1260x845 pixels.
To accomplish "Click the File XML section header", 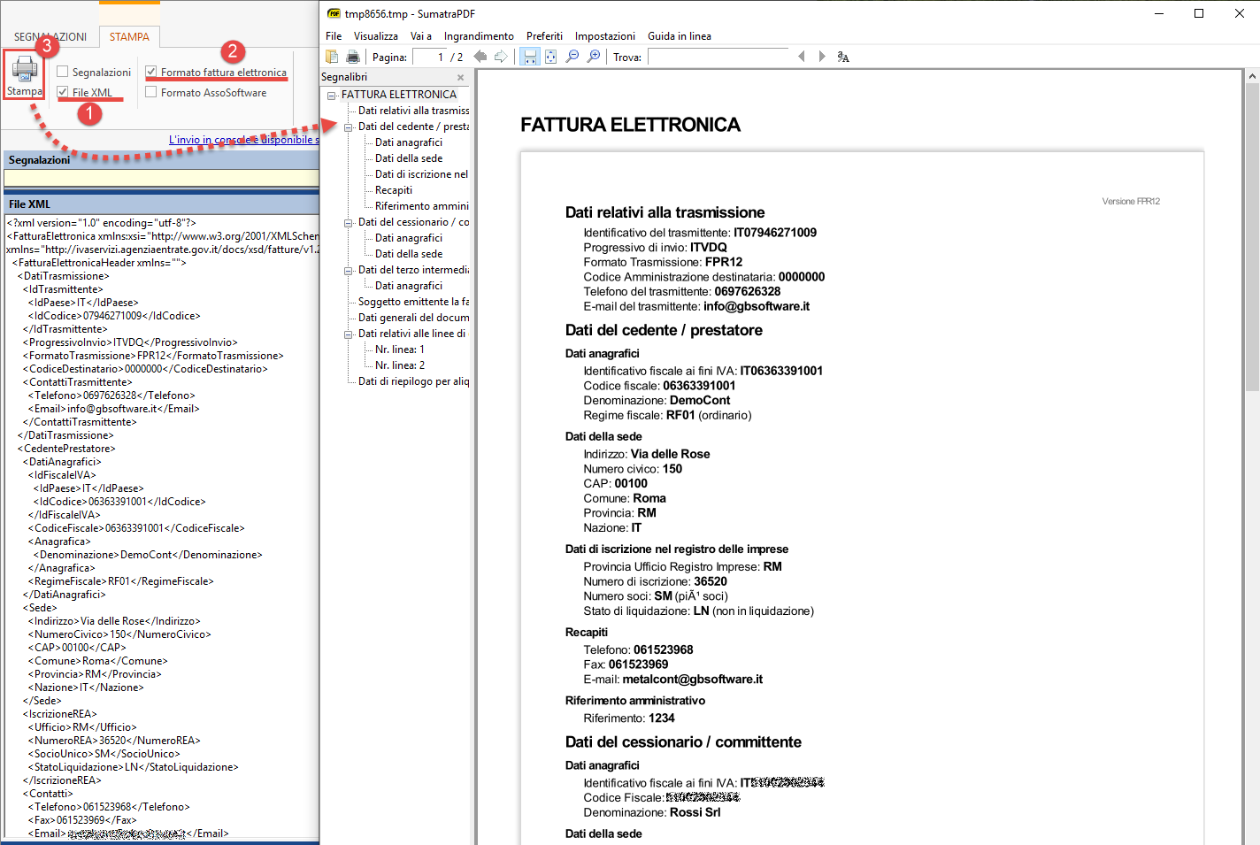I will point(161,204).
